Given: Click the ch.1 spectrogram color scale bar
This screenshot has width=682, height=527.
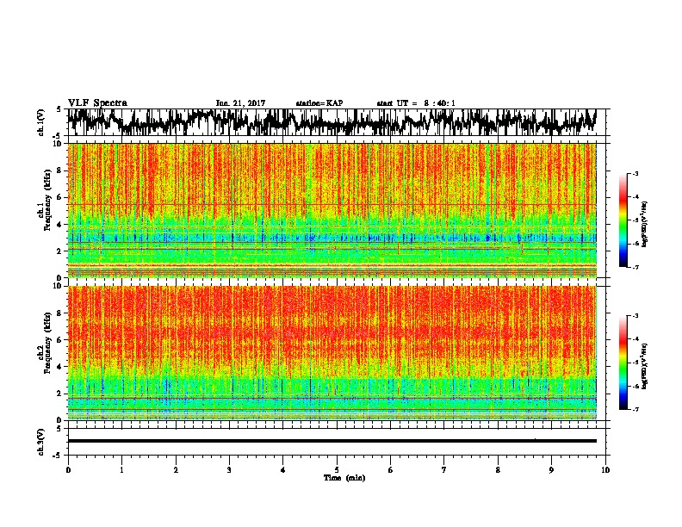Looking at the screenshot, I should 623,220.
